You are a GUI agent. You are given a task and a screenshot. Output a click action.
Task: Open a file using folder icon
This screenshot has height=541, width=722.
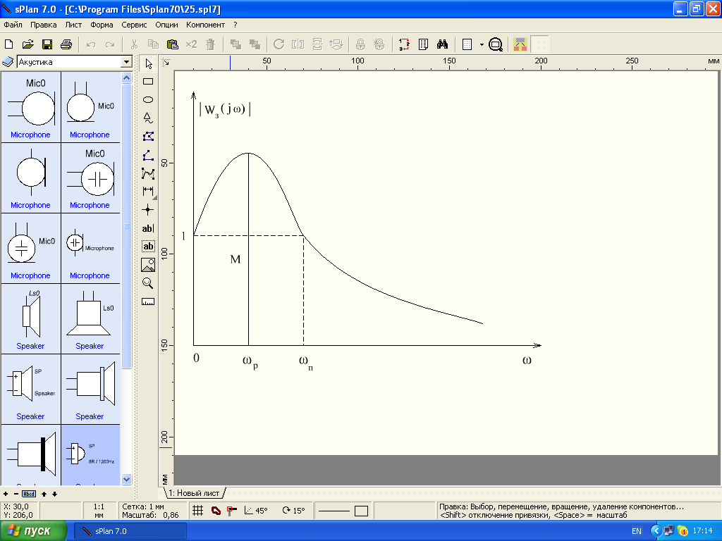tap(27, 44)
